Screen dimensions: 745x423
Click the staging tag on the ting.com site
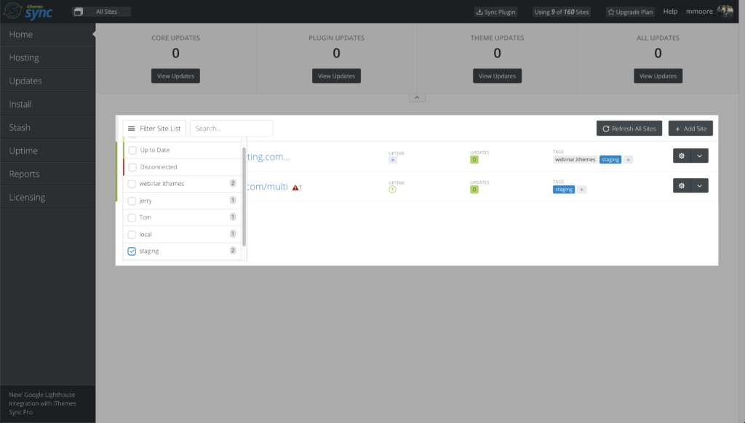tap(610, 159)
